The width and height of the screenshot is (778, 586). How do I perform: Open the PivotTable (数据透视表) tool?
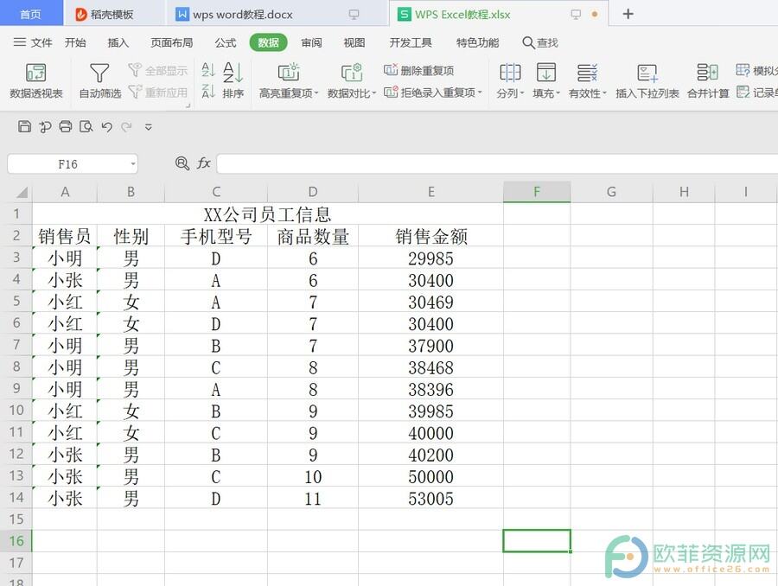coord(35,80)
